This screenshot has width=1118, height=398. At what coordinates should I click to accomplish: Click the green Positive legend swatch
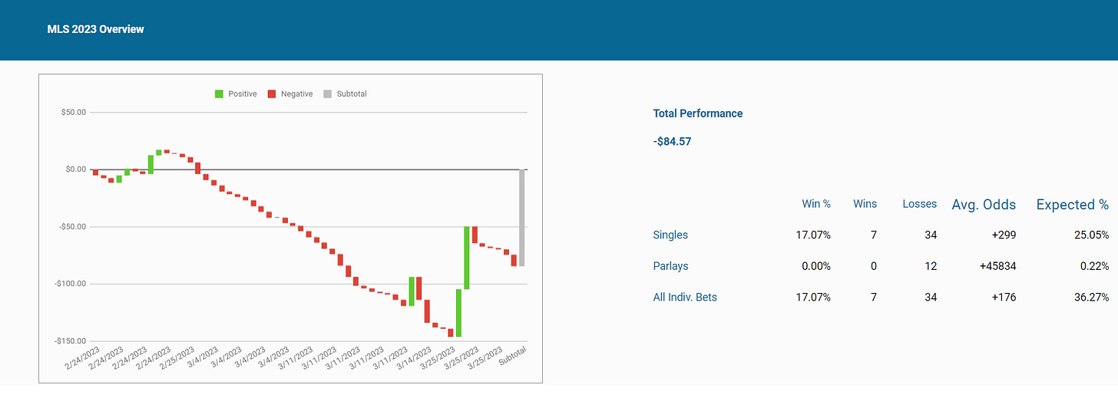(219, 94)
